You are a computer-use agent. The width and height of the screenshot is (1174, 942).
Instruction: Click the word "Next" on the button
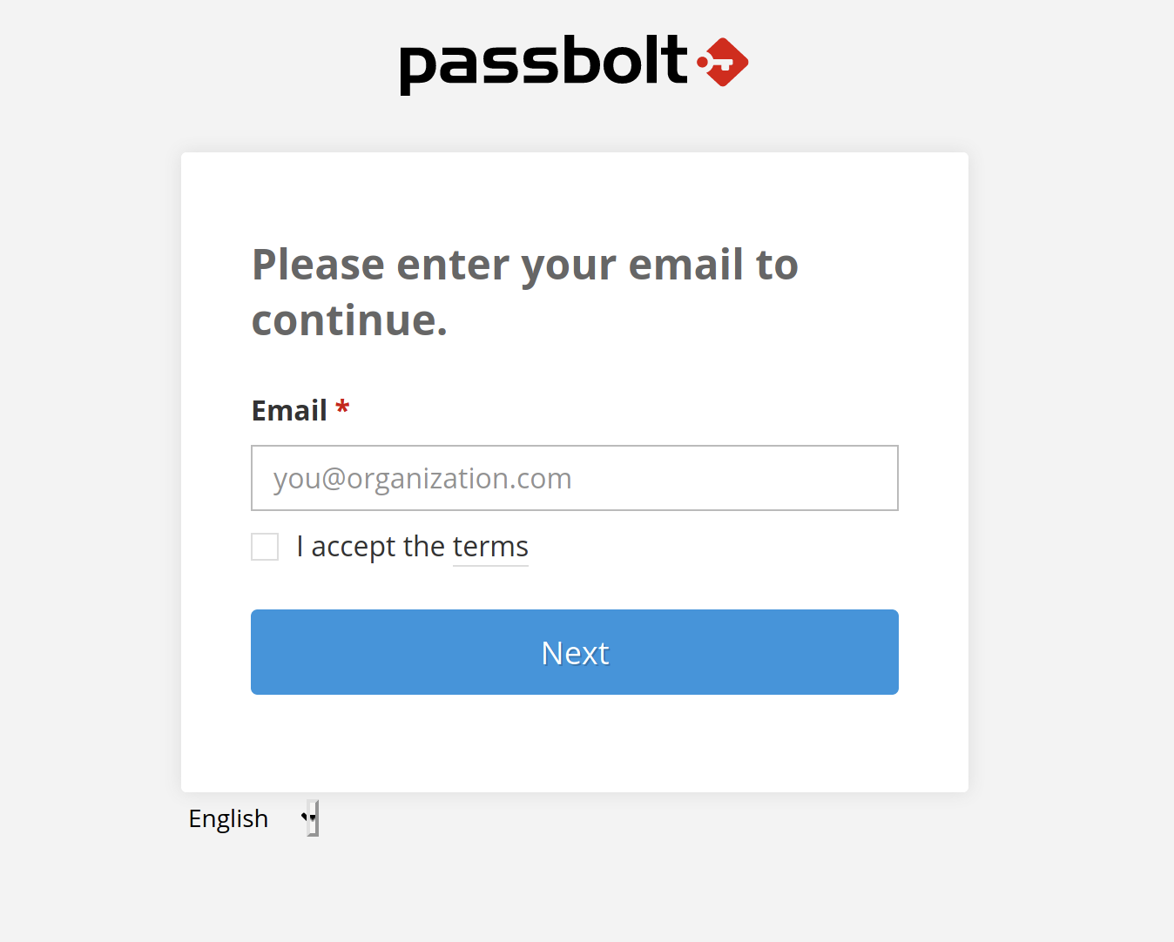pyautogui.click(x=575, y=653)
